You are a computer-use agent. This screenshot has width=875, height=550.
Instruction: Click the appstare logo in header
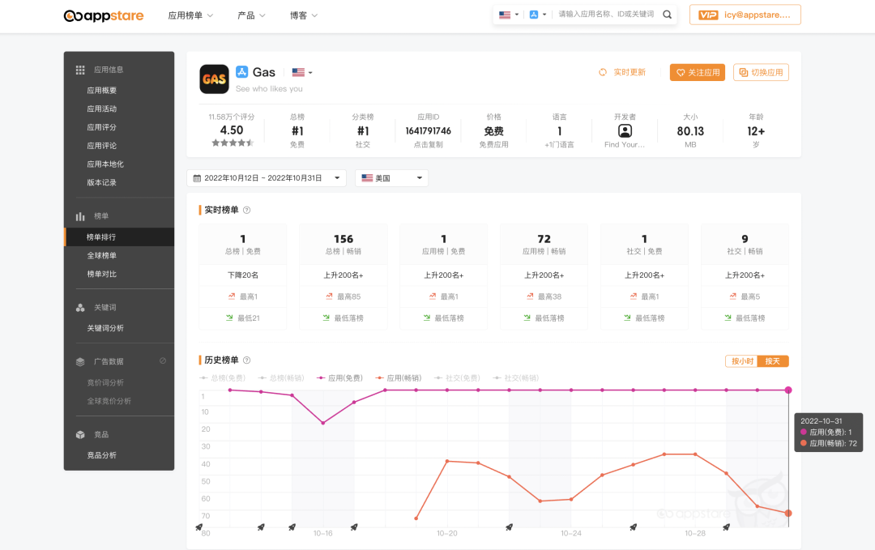tap(104, 15)
